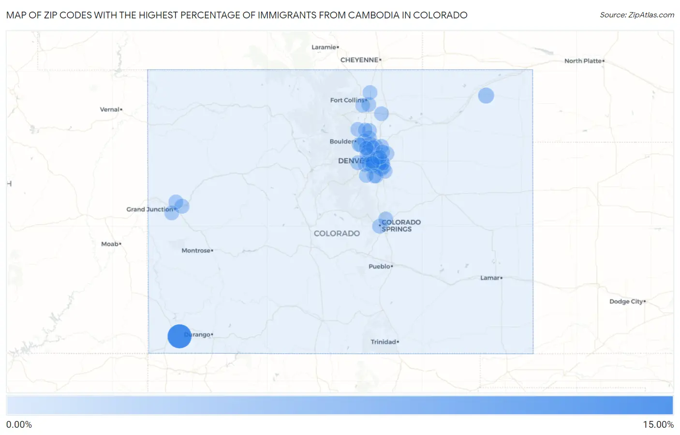This screenshot has height=435, width=680.
Task: Click the North Platte city label
Action: click(x=584, y=61)
